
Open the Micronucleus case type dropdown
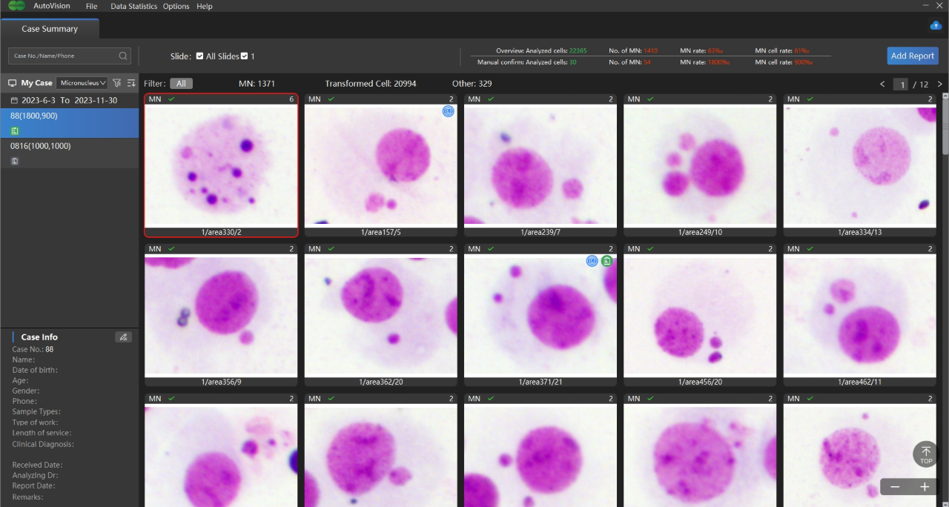click(x=83, y=83)
